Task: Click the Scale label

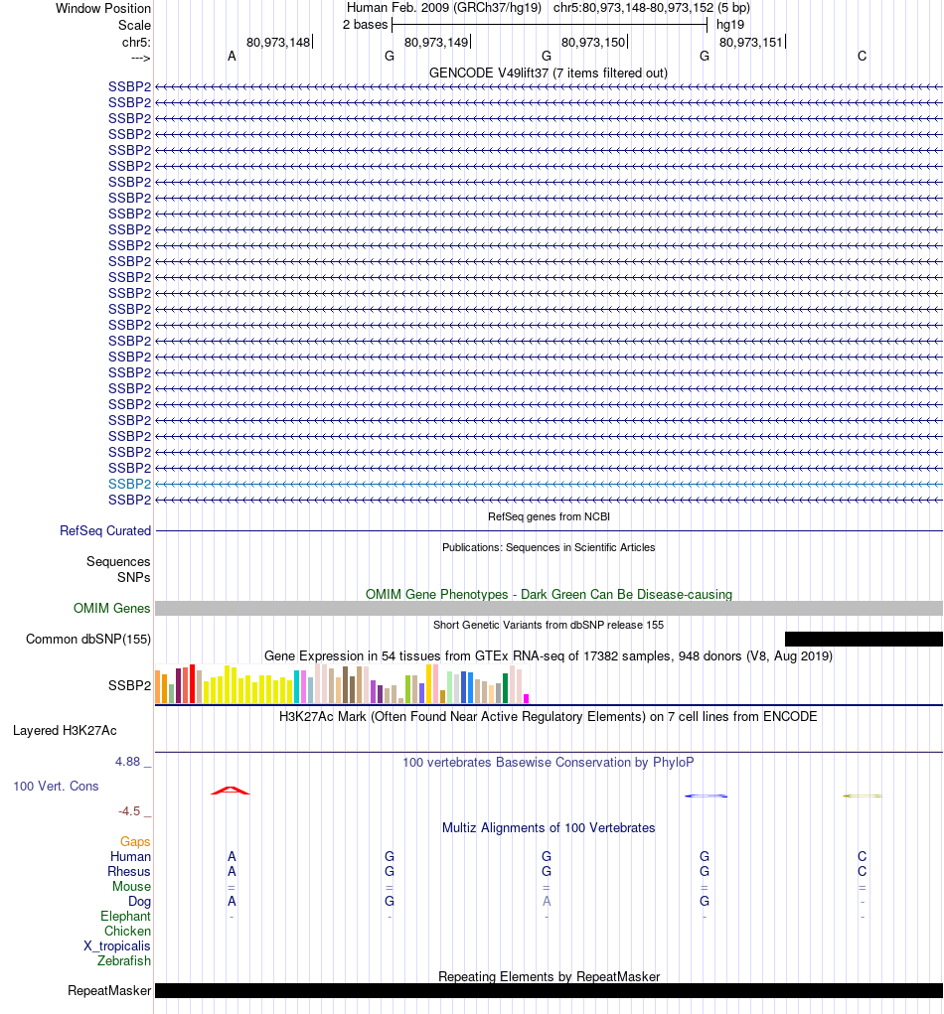Action: (x=134, y=25)
